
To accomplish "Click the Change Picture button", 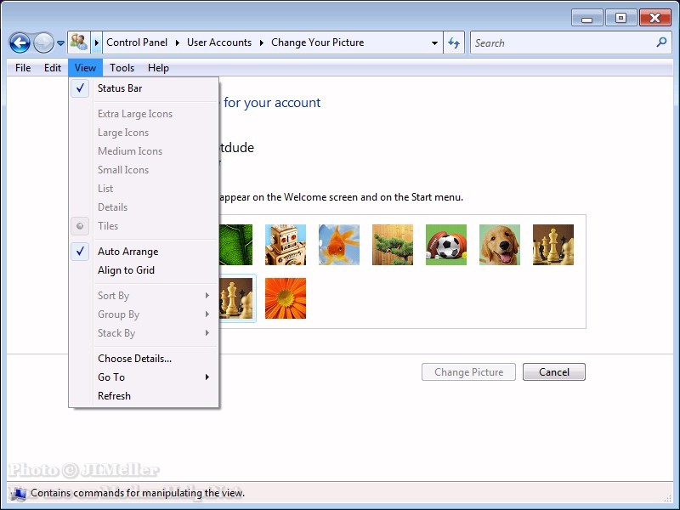I will [469, 372].
